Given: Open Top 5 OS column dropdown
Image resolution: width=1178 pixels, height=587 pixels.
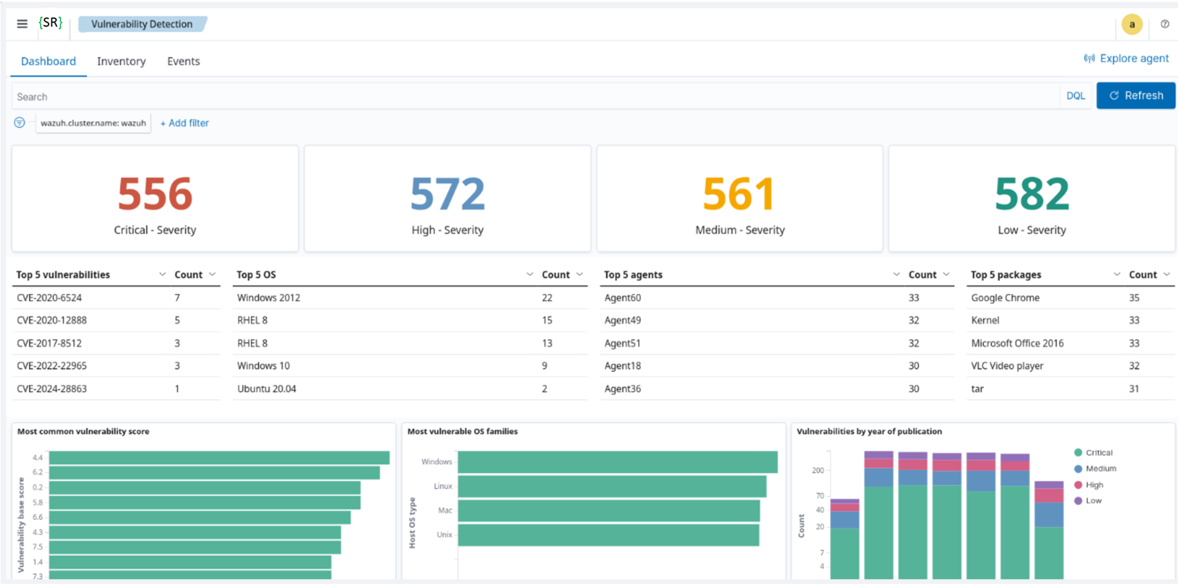Looking at the screenshot, I should click(530, 275).
